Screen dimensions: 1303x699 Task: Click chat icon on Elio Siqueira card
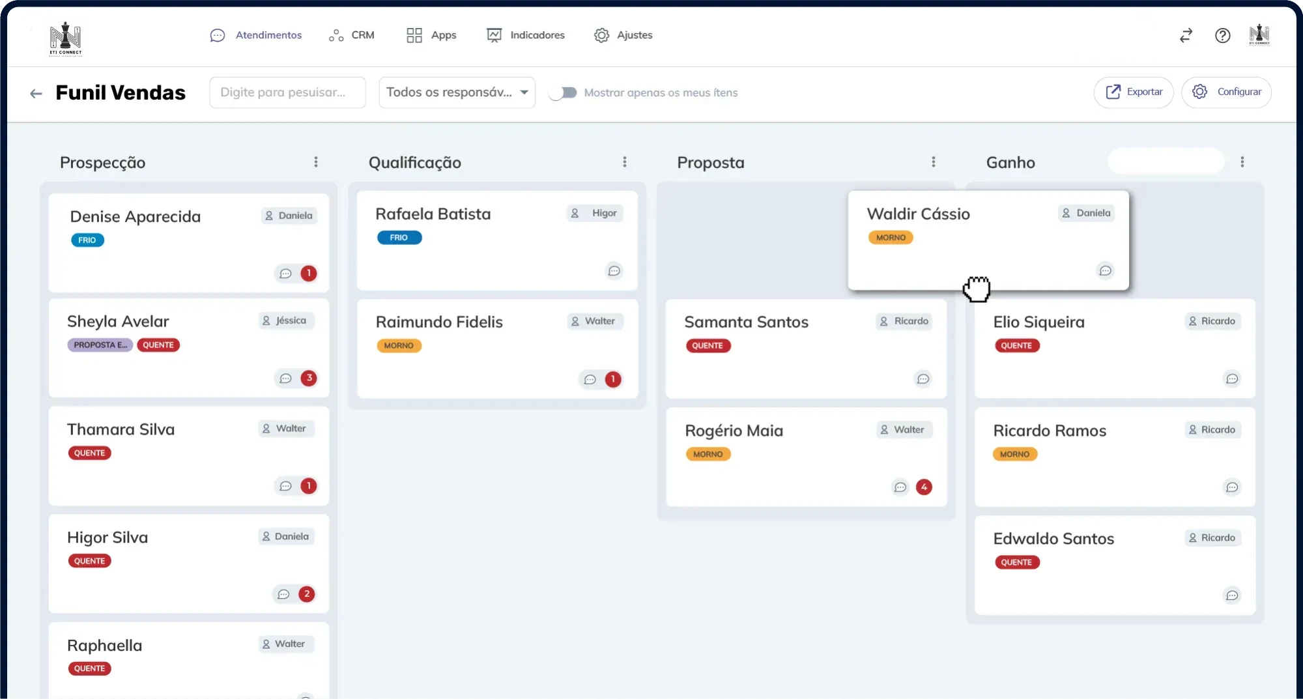[x=1231, y=379]
